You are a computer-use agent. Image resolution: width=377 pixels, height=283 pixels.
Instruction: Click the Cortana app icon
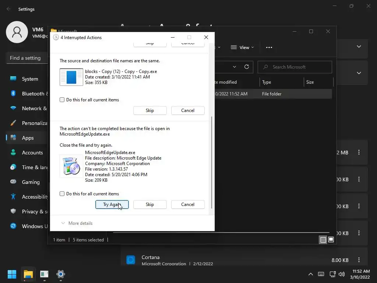(x=131, y=260)
